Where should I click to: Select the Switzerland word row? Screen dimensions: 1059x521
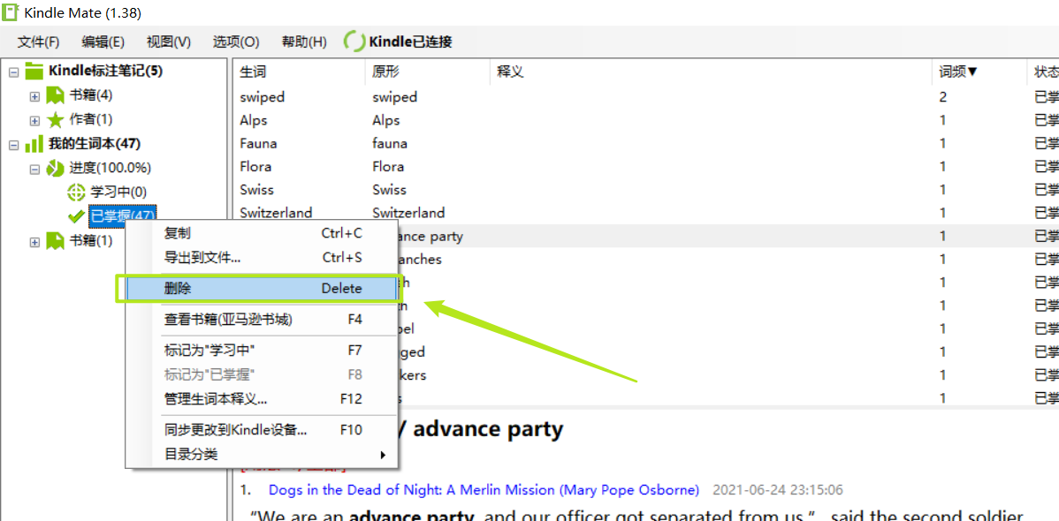tap(645, 213)
